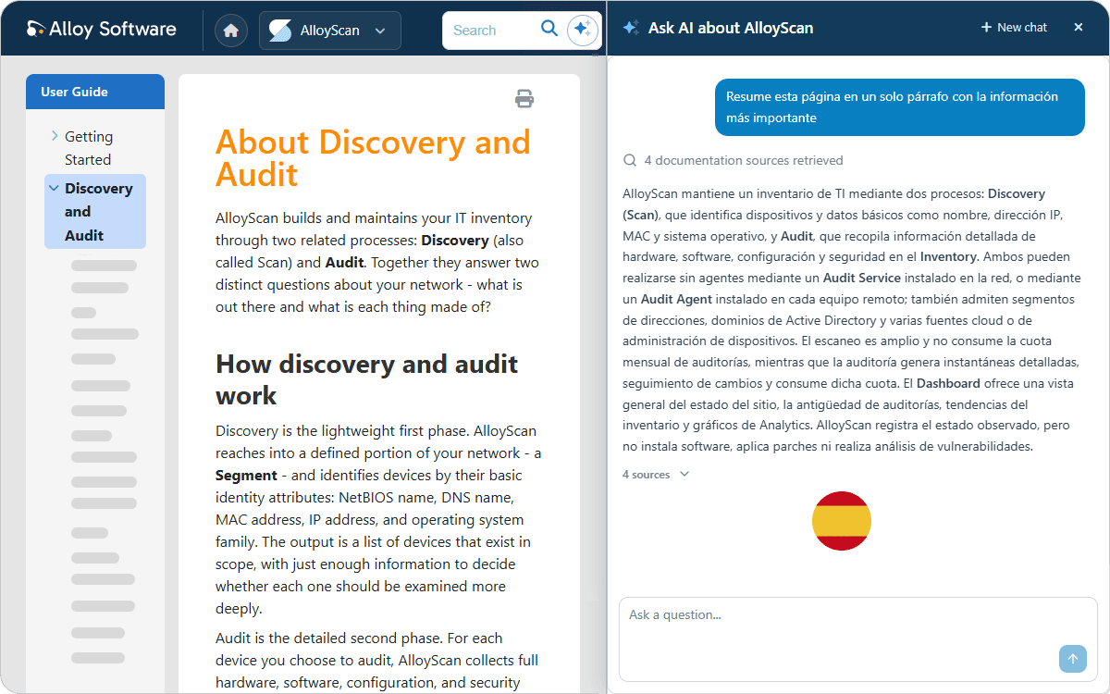Click the Alloy Software logo
The width and height of the screenshot is (1110, 694).
pyautogui.click(x=102, y=30)
